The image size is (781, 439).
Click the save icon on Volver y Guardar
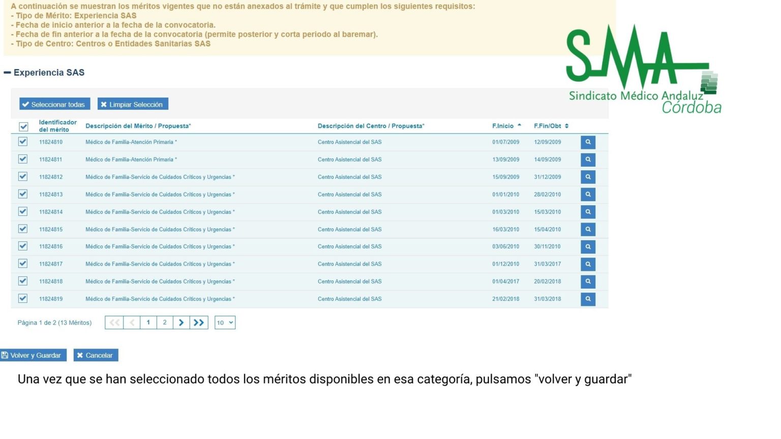pyautogui.click(x=5, y=355)
